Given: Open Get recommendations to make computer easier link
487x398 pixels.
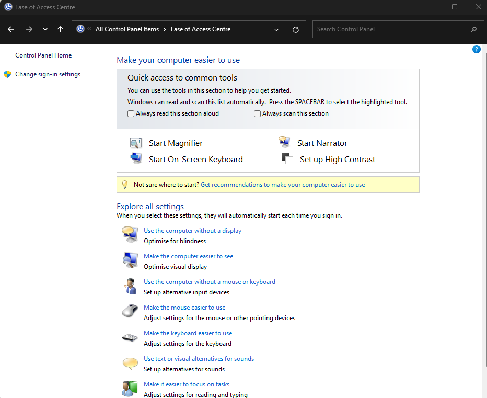Looking at the screenshot, I should 283,185.
